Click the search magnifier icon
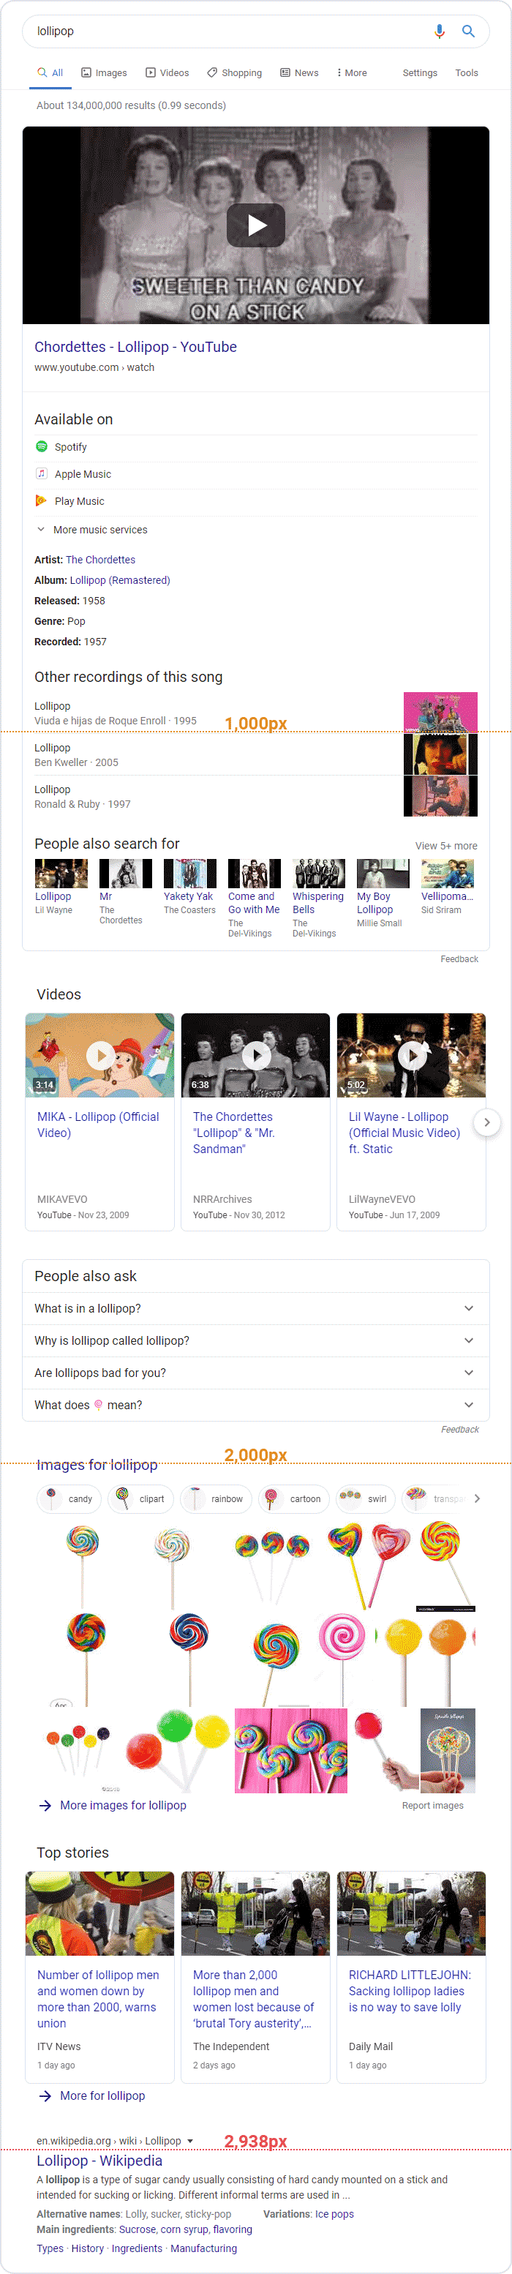 (469, 31)
